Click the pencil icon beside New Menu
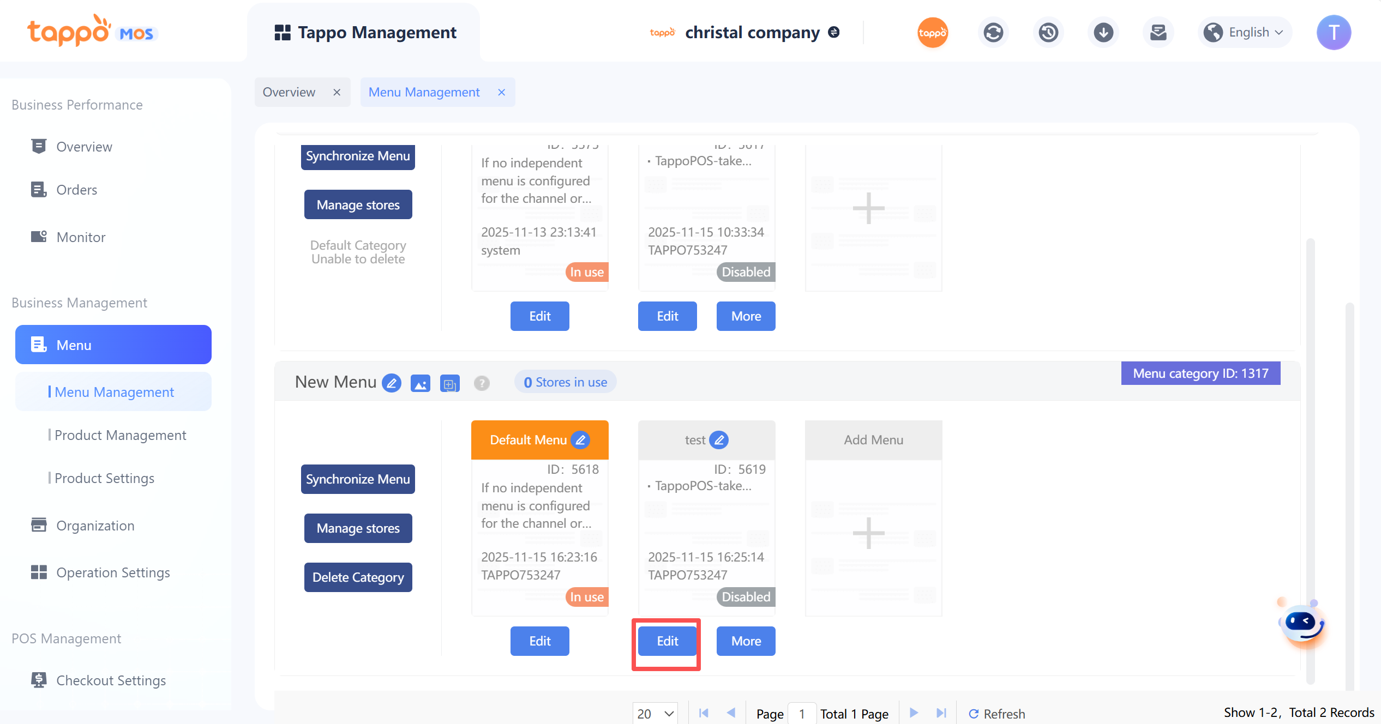The width and height of the screenshot is (1381, 724). click(392, 383)
